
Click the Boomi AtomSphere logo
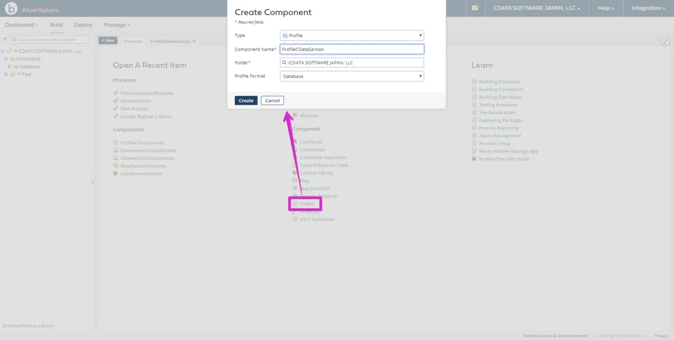(11, 9)
